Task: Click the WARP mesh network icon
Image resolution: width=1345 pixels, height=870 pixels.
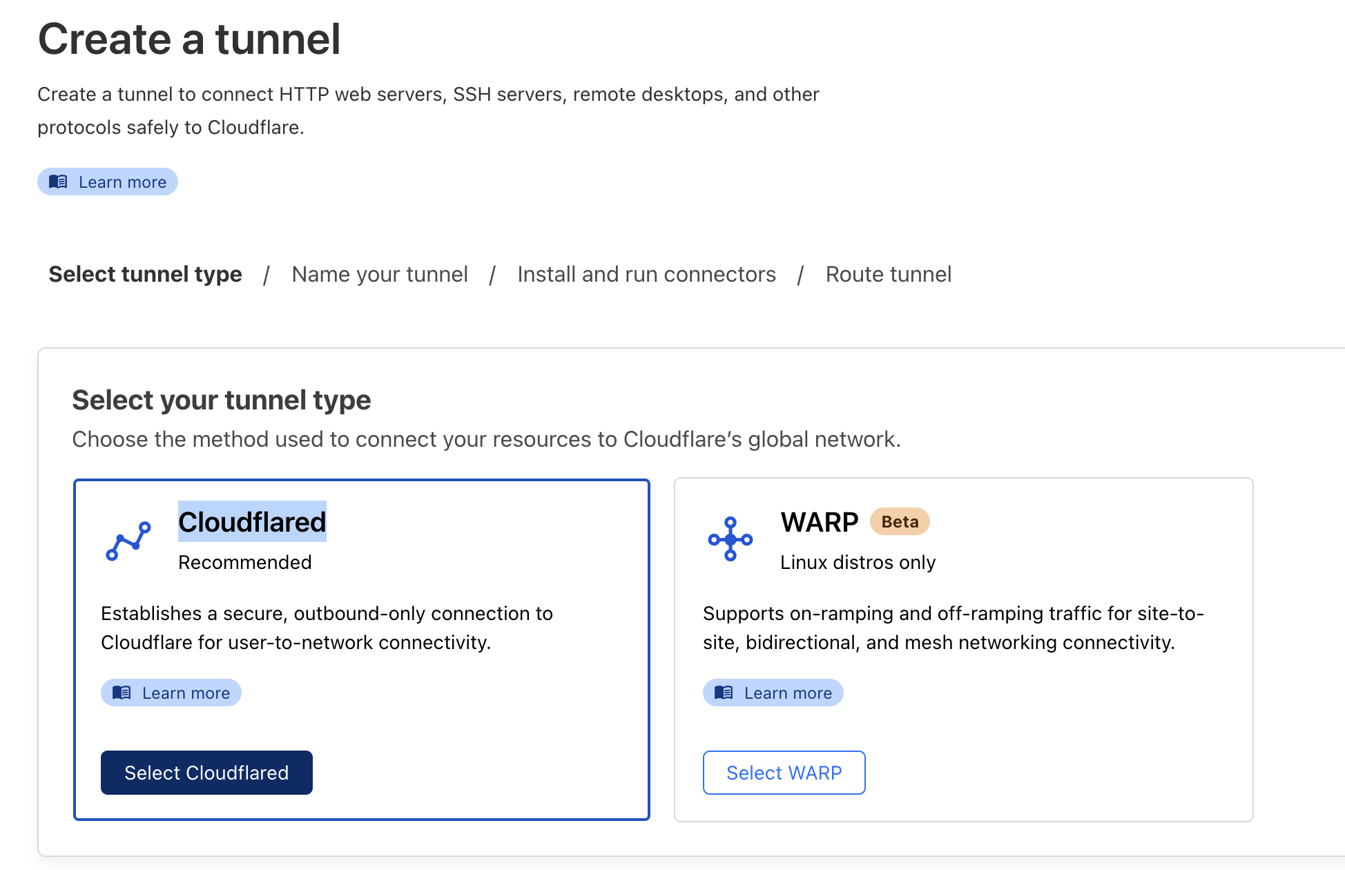Action: pos(730,539)
